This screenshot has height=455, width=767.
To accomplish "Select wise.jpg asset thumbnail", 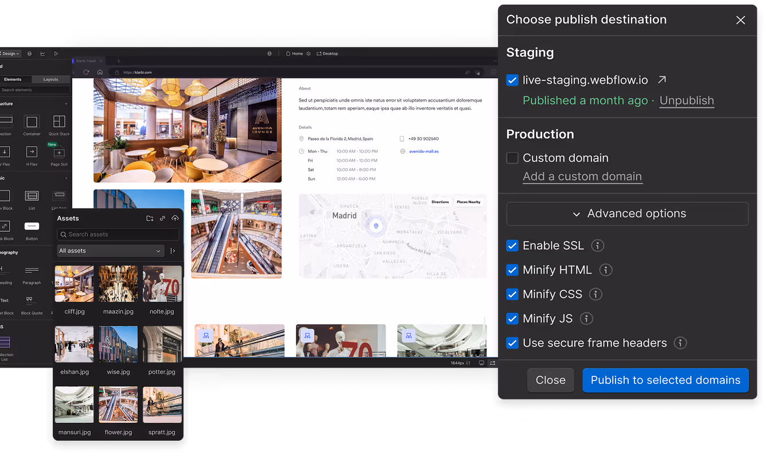I will click(118, 344).
